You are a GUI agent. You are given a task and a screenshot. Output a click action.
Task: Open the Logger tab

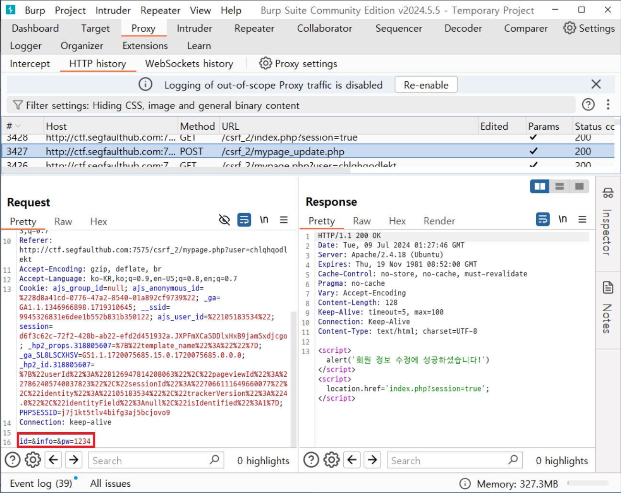pyautogui.click(x=26, y=46)
